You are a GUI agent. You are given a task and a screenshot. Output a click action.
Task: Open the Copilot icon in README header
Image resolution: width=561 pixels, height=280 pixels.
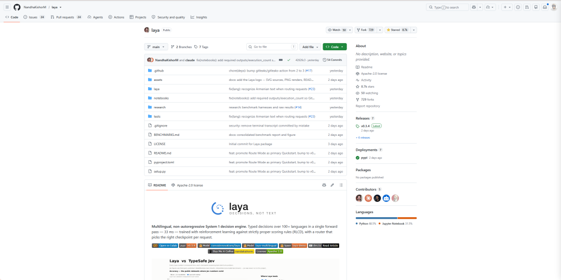324,185
